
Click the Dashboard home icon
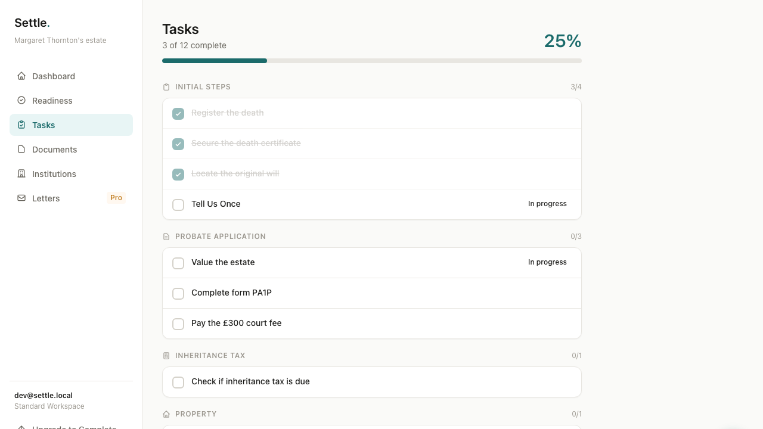click(x=21, y=76)
